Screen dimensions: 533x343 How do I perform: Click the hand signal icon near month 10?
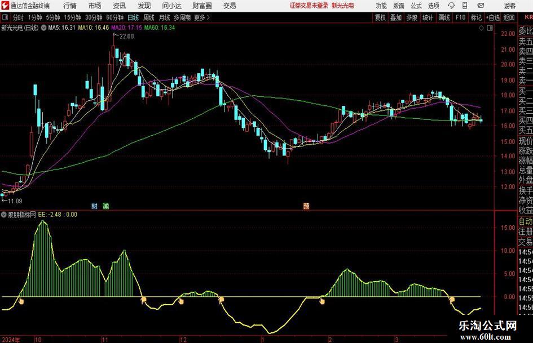[x=21, y=301]
